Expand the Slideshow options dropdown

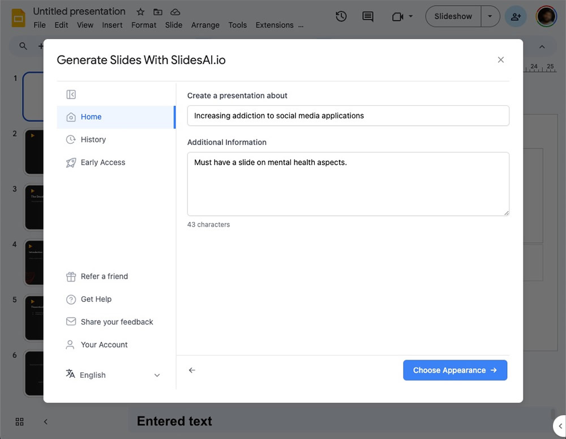[490, 16]
